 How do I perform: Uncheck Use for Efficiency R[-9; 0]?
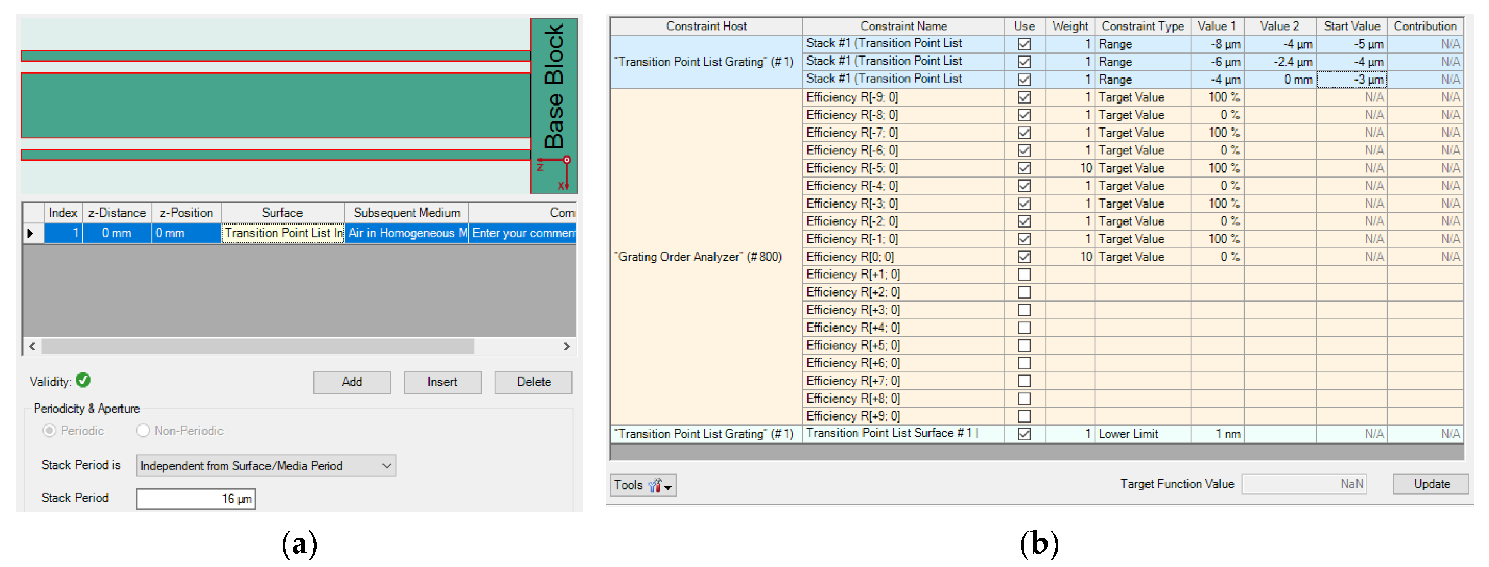coord(1024,97)
